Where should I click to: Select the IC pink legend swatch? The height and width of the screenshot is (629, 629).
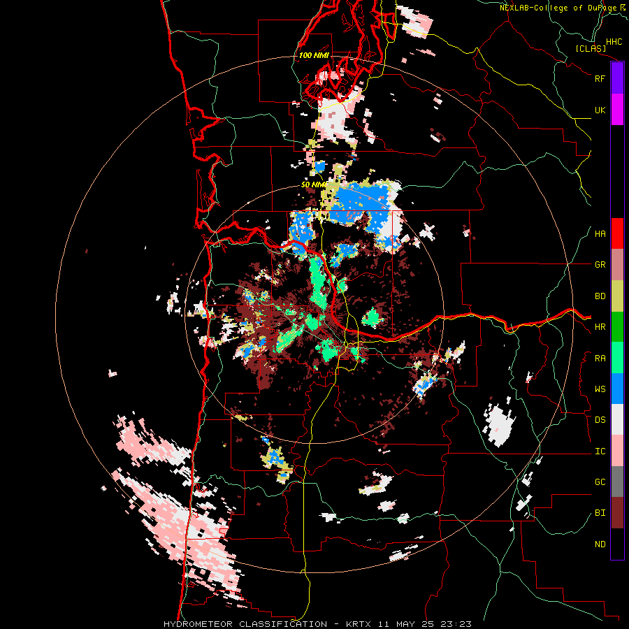click(x=617, y=451)
